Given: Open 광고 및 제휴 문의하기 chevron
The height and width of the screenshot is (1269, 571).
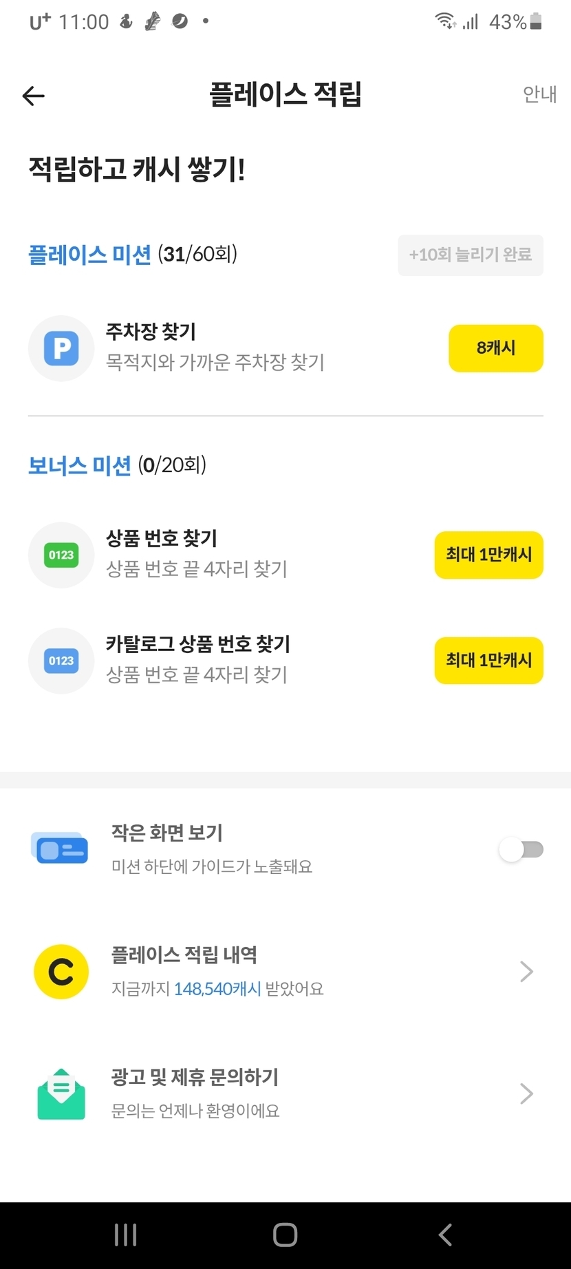Looking at the screenshot, I should click(x=526, y=1094).
